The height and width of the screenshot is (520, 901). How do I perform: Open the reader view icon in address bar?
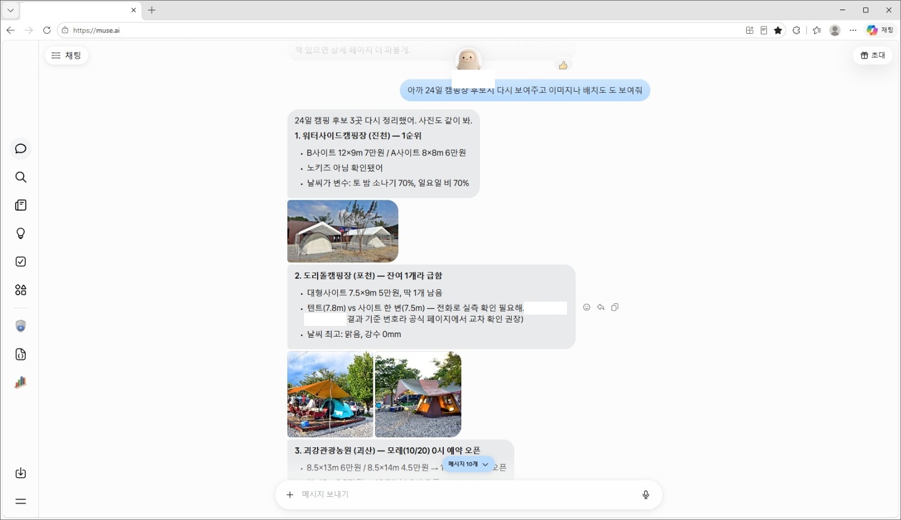click(764, 30)
